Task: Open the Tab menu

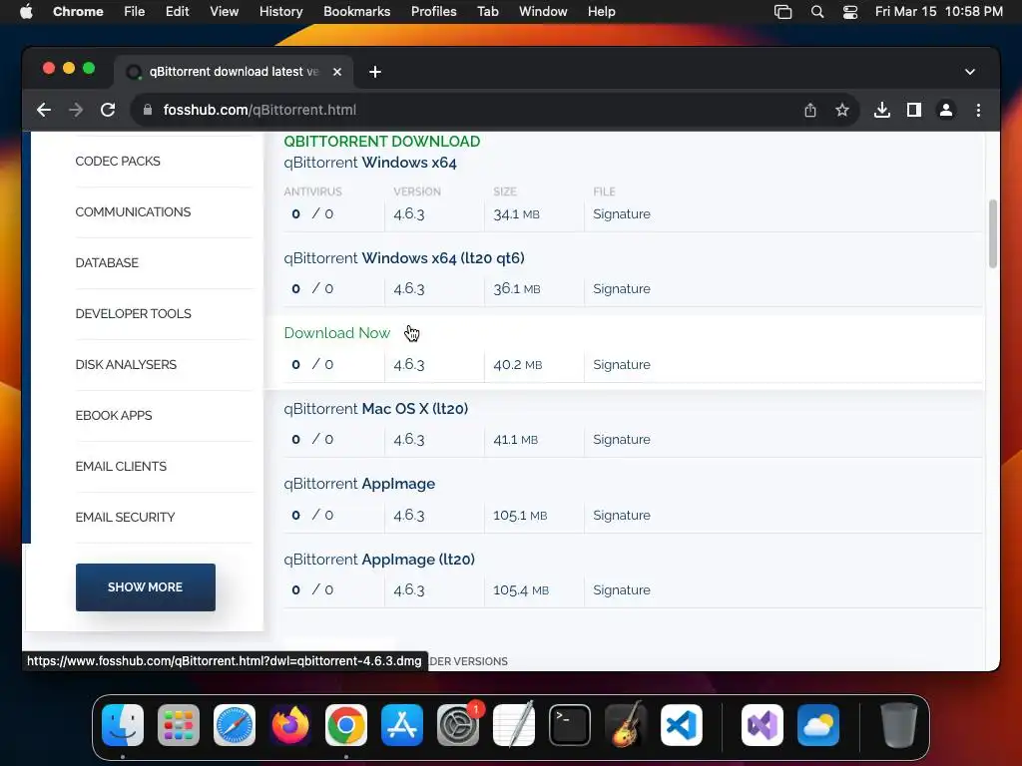Action: tap(487, 12)
